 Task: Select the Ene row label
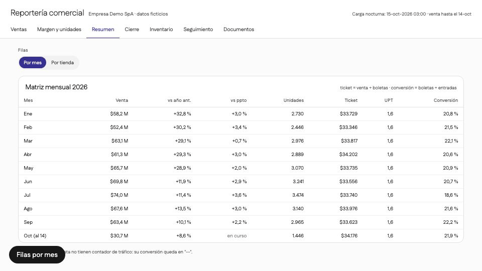[x=28, y=114]
